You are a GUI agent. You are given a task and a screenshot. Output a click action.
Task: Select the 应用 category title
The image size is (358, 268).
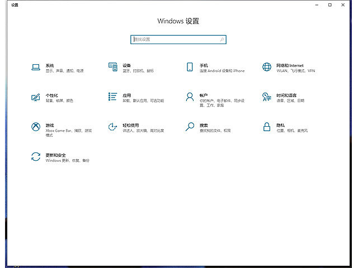click(127, 95)
